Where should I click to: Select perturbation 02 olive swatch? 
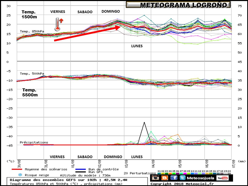[163, 174]
